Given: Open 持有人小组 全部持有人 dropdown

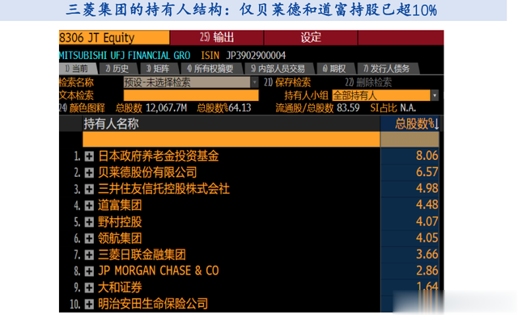Looking at the screenshot, I should [x=435, y=95].
